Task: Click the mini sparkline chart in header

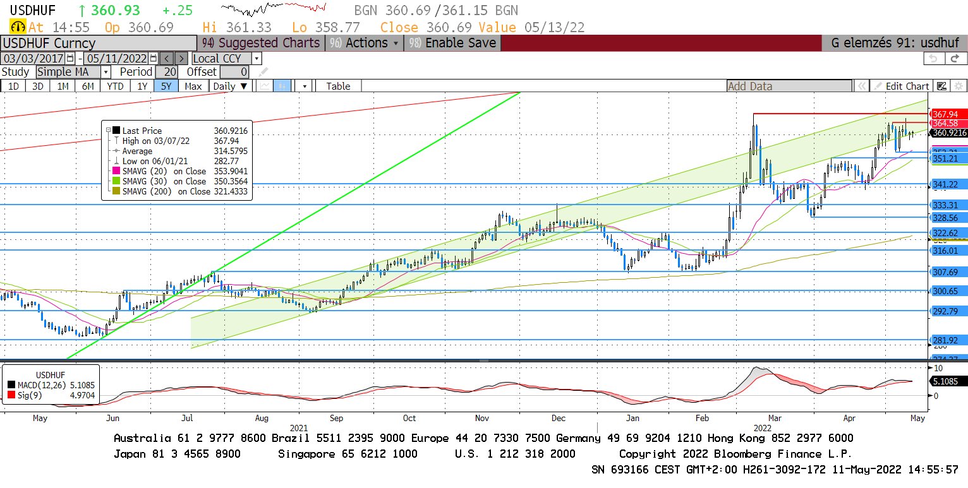Action: click(274, 9)
